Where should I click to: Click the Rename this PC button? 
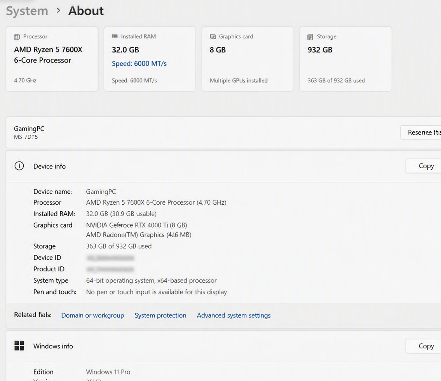421,132
